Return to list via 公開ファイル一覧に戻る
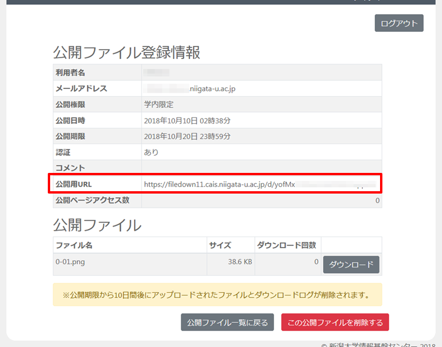Image resolution: width=442 pixels, height=347 pixels. coord(227,322)
